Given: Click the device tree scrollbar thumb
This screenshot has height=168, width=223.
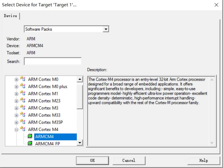Looking at the screenshot, I should pyautogui.click(x=80, y=97).
